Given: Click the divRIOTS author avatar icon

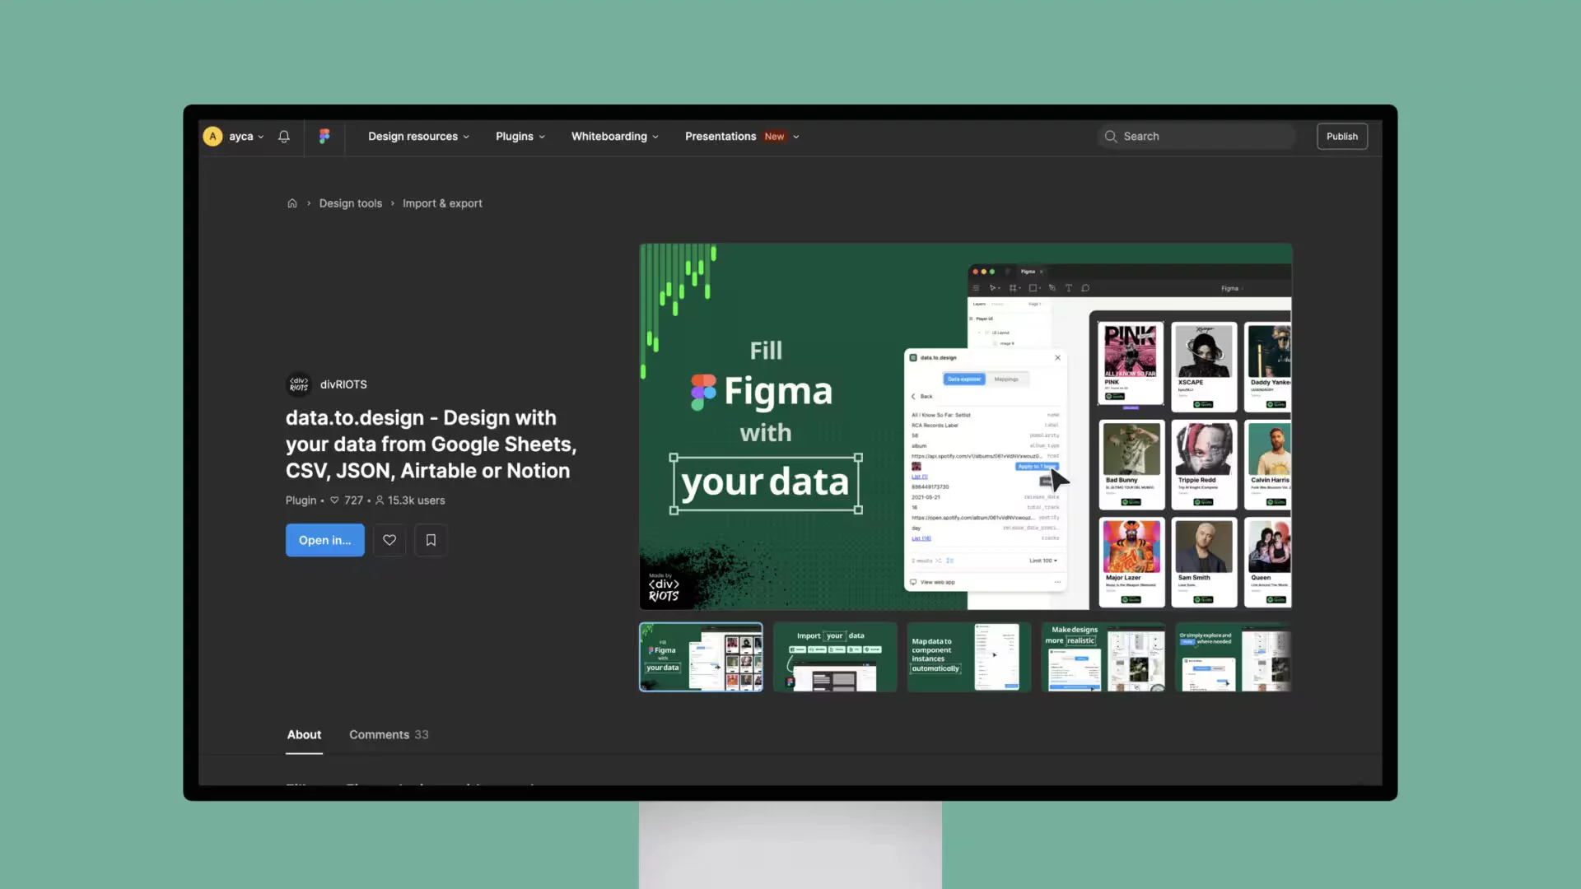Looking at the screenshot, I should 299,383.
